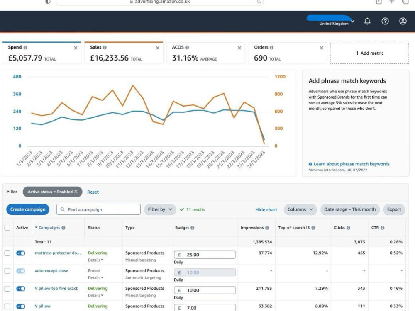
Task: Click the Hide chart link
Action: pyautogui.click(x=266, y=210)
